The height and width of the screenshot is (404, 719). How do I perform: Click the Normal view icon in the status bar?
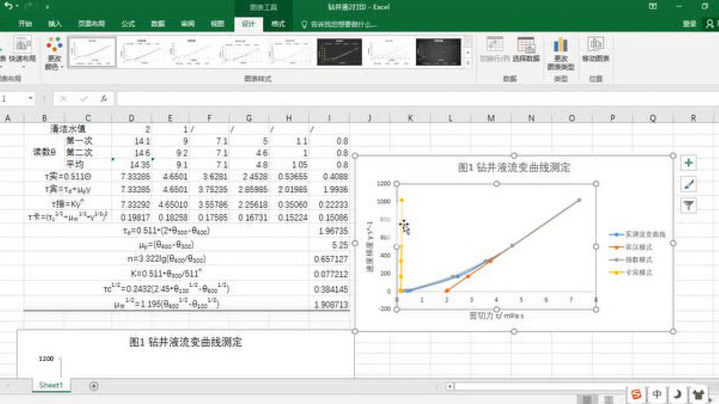tap(587, 399)
